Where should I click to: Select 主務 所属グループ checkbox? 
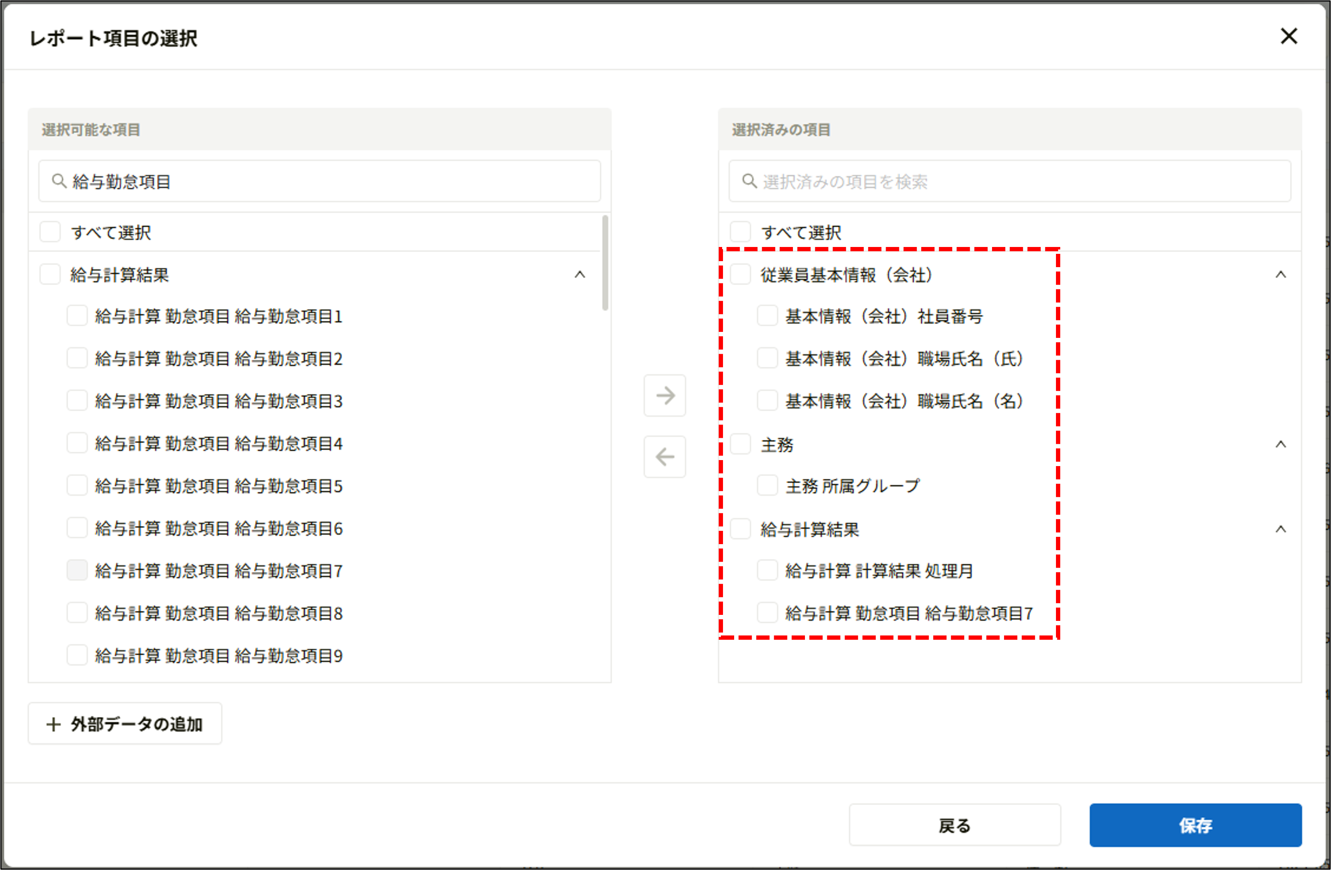pyautogui.click(x=767, y=485)
